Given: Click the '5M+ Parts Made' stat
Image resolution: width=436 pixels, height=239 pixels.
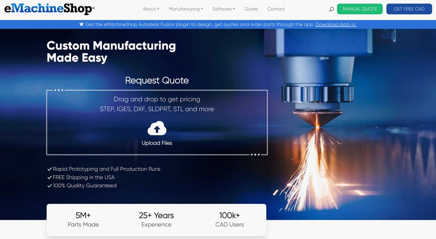Looking at the screenshot, I should click(83, 220).
